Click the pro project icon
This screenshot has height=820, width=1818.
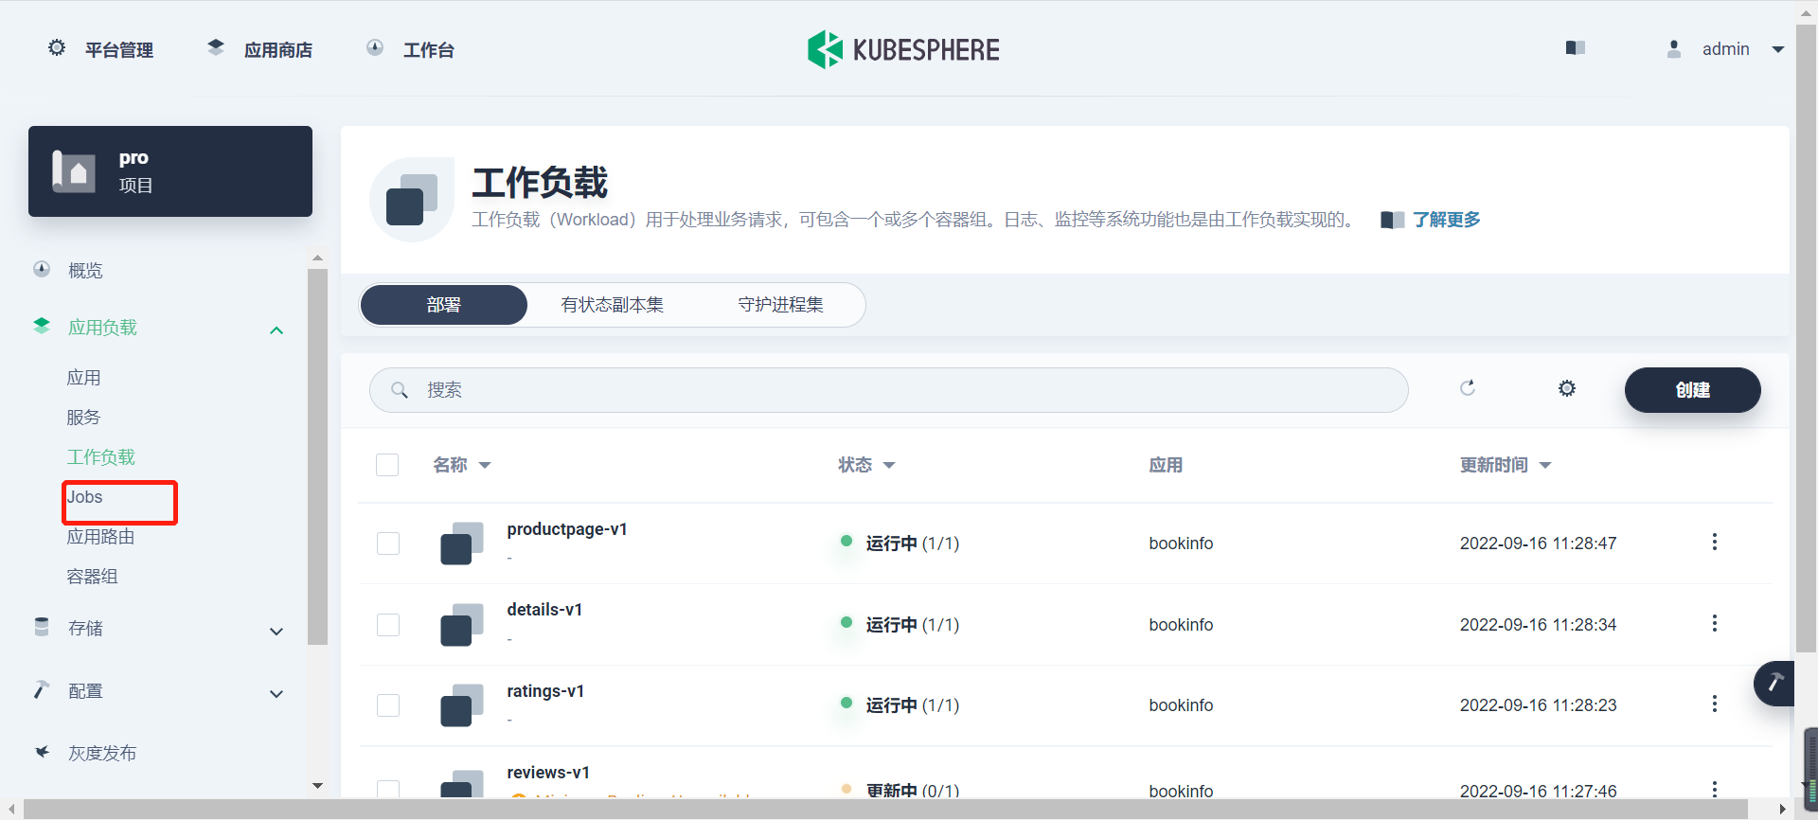(x=74, y=171)
